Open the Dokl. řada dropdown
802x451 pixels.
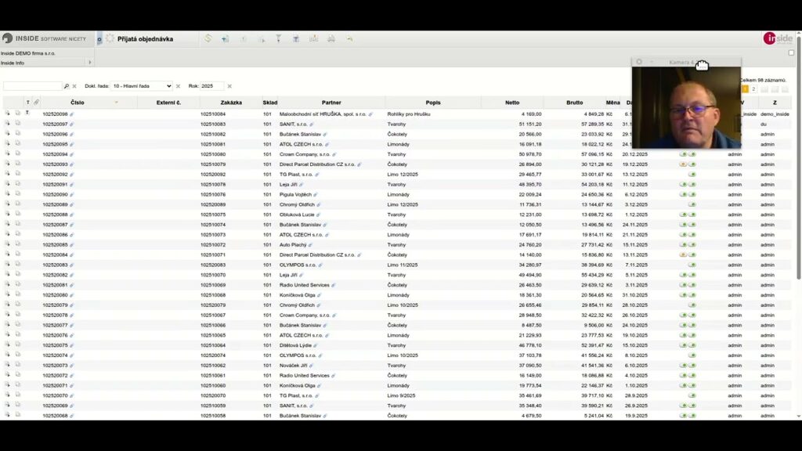coord(141,86)
